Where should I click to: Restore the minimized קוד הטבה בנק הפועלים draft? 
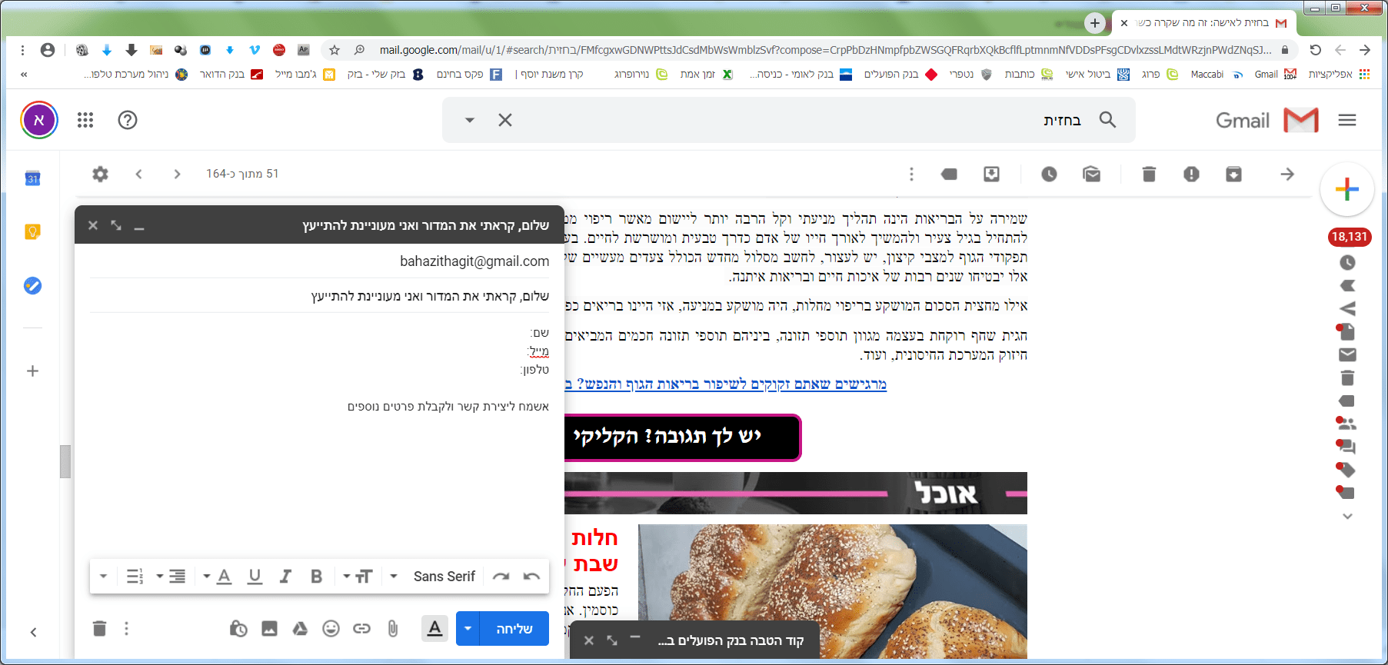pos(730,640)
